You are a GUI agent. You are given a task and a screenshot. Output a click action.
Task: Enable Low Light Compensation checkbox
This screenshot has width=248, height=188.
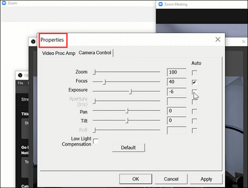(x=95, y=141)
